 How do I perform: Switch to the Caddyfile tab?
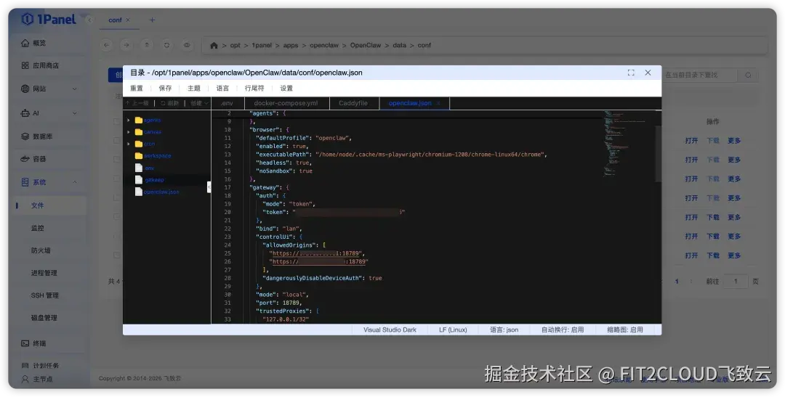pos(353,104)
